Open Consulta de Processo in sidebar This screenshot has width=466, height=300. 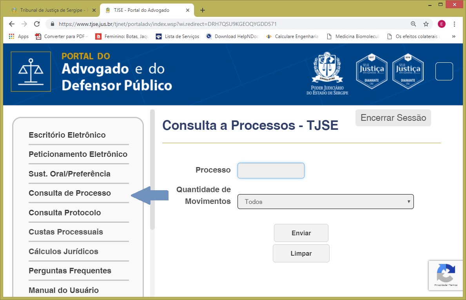pyautogui.click(x=70, y=193)
